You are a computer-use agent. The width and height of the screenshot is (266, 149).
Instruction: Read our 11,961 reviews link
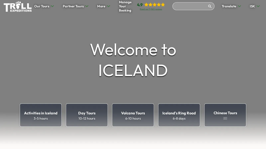click(x=151, y=9)
